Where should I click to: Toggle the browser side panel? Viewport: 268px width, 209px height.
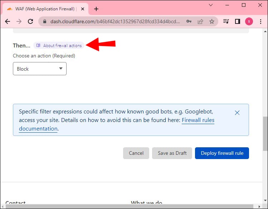pos(237,21)
